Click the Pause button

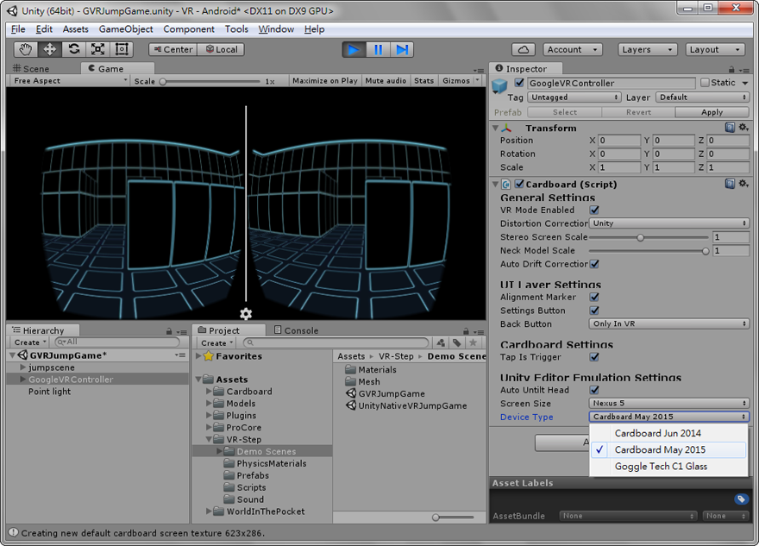point(378,49)
